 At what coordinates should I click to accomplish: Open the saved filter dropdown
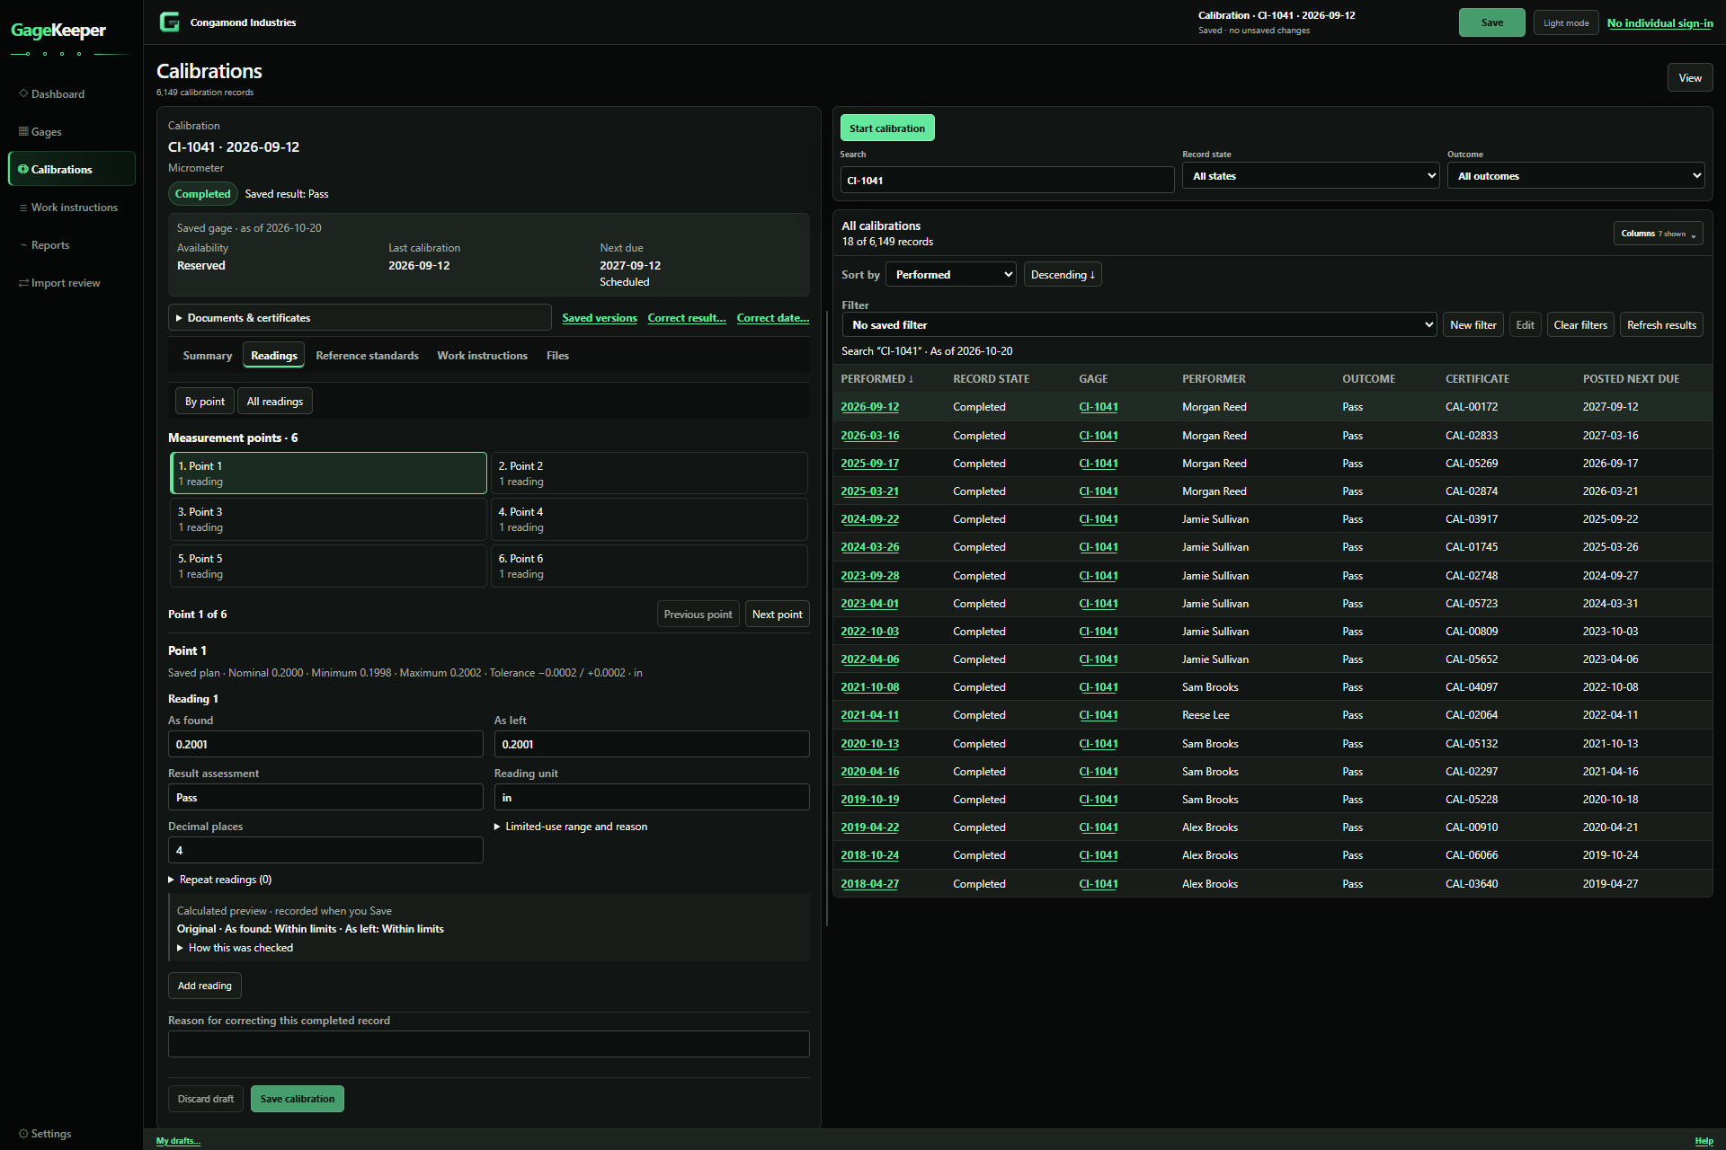point(1140,324)
